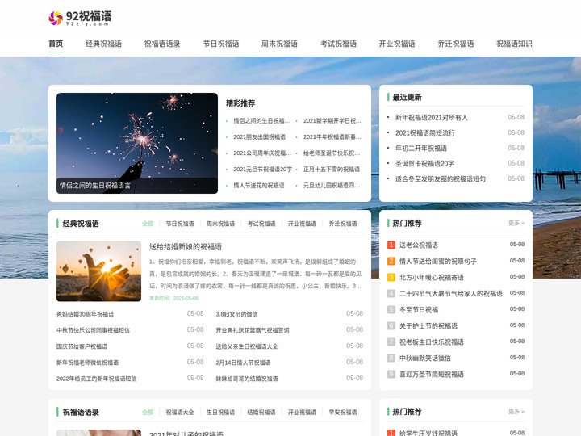The width and height of the screenshot is (581, 436).
Task: Click the 92祝福语 site logo
Action: pyautogui.click(x=80, y=18)
